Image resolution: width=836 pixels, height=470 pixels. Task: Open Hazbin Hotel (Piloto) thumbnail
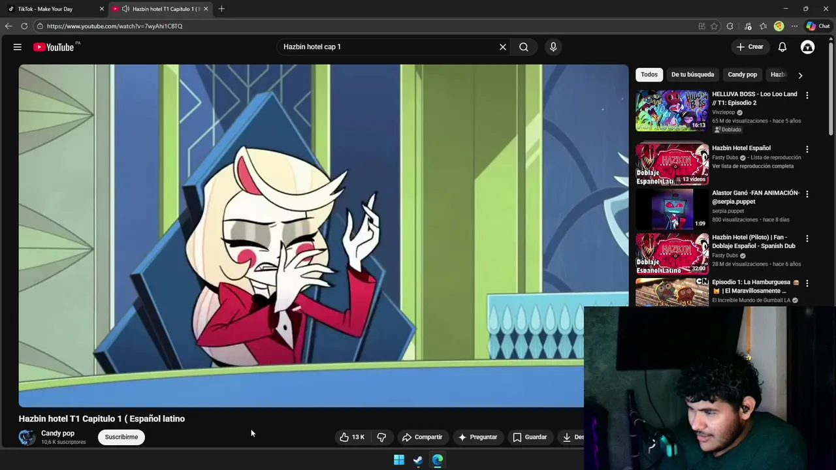672,254
